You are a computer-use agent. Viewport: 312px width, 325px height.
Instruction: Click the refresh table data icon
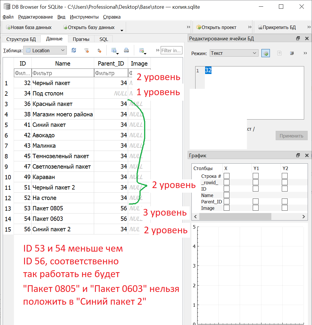coord(74,50)
